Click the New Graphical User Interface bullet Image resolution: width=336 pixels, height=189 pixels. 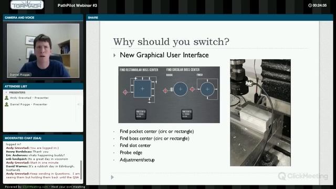(x=164, y=55)
